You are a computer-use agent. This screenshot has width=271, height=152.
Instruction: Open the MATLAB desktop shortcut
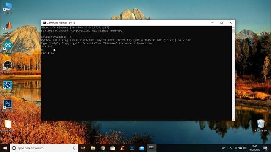click(8, 28)
